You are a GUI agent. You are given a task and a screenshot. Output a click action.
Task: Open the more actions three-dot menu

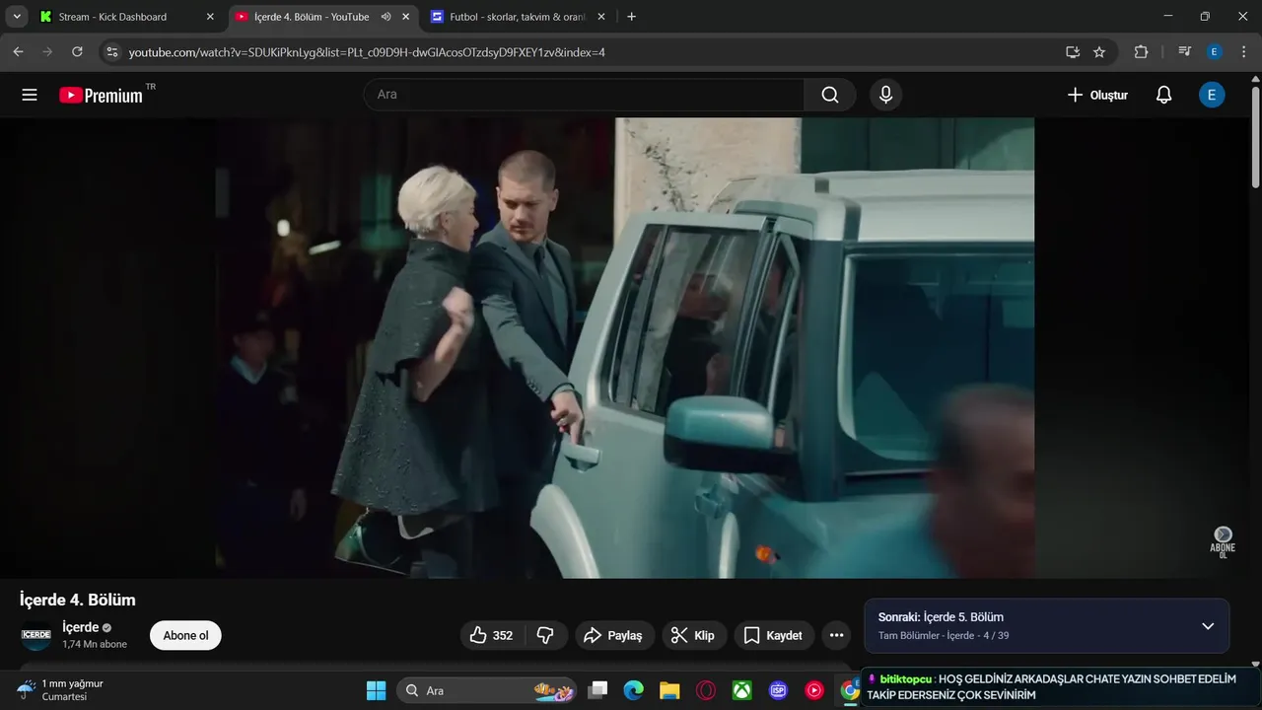[836, 635]
